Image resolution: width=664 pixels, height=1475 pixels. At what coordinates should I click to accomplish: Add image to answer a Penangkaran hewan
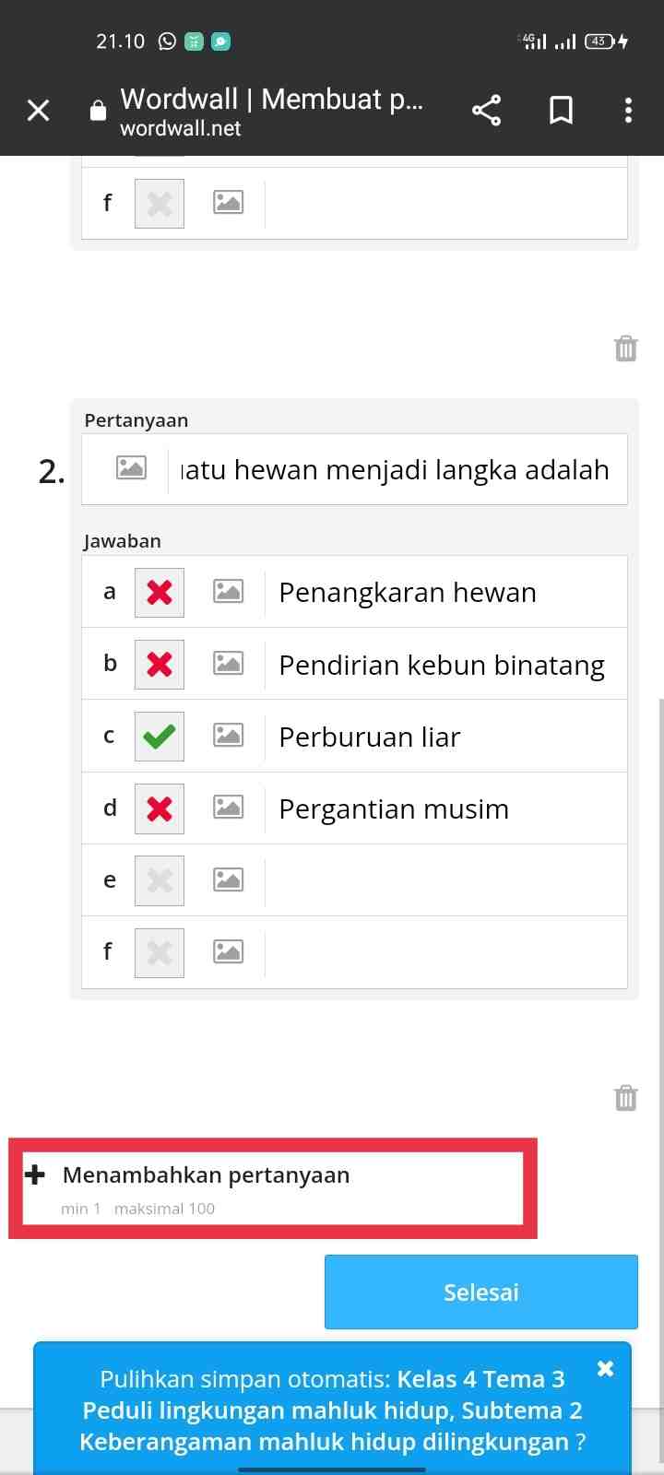coord(228,591)
